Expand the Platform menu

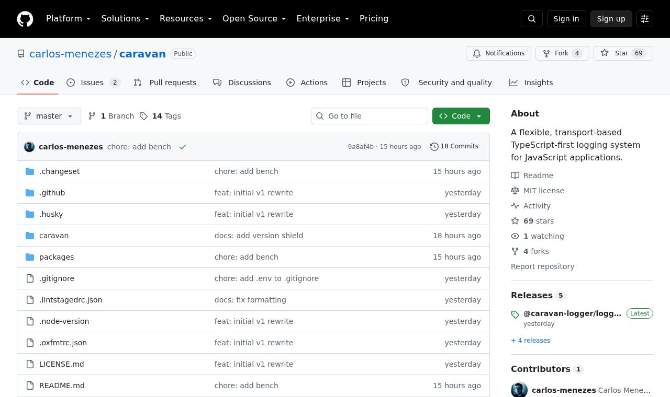tap(69, 19)
